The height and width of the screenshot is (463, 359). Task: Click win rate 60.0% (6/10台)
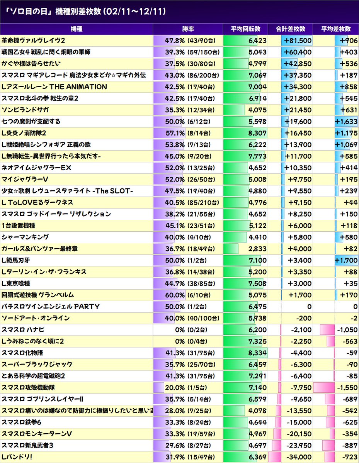188,295
